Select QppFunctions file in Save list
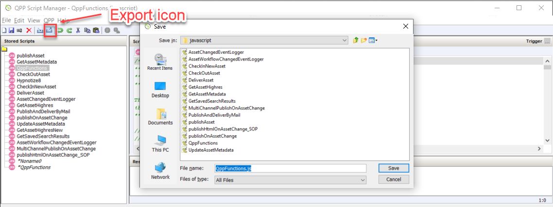The image size is (553, 207). (x=203, y=143)
